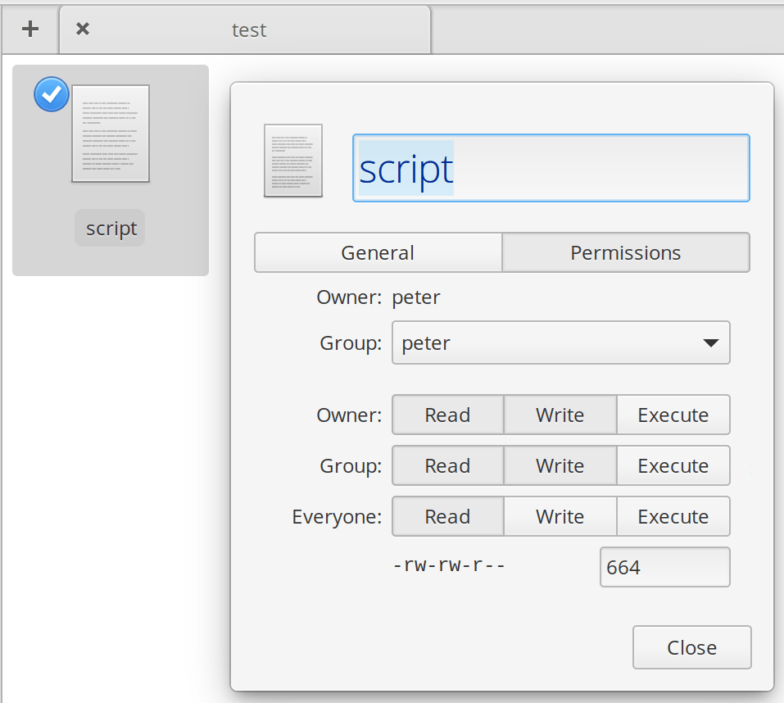Close the tab using the X icon

(x=81, y=27)
